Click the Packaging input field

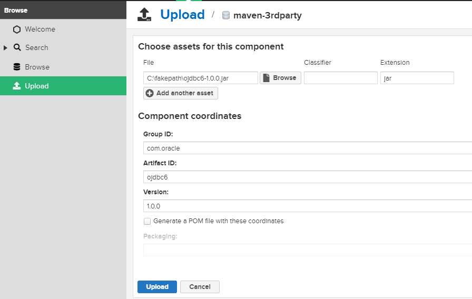click(x=308, y=250)
